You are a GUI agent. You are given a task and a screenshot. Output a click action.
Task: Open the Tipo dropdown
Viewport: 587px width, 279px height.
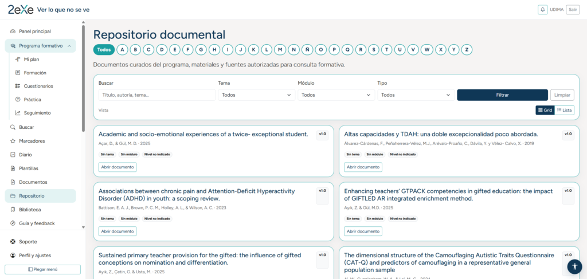[x=416, y=95]
